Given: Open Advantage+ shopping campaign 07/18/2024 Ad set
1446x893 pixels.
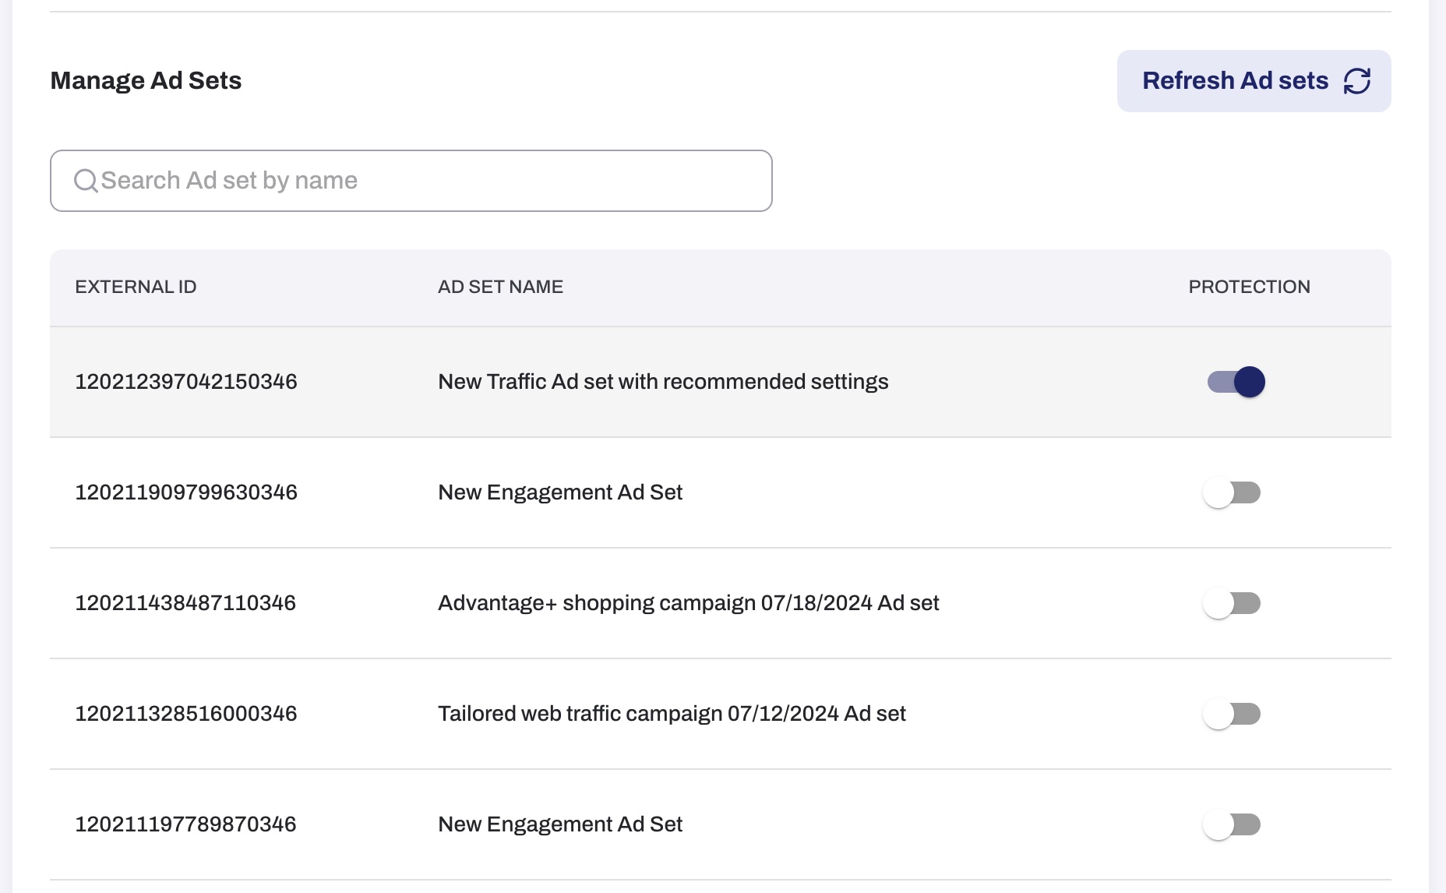Looking at the screenshot, I should (688, 603).
